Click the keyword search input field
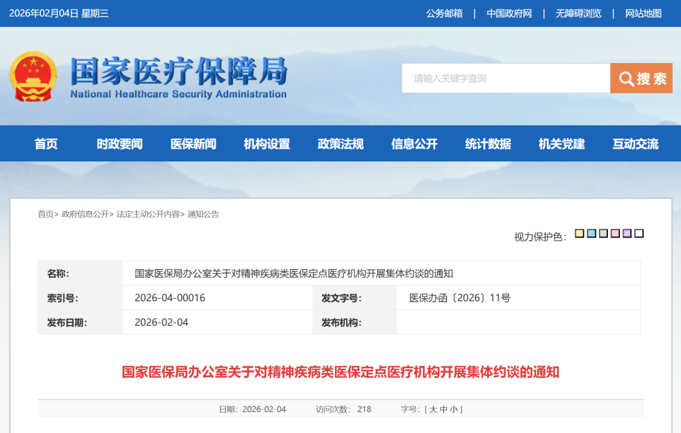Viewport: 681px width, 433px height. point(504,78)
